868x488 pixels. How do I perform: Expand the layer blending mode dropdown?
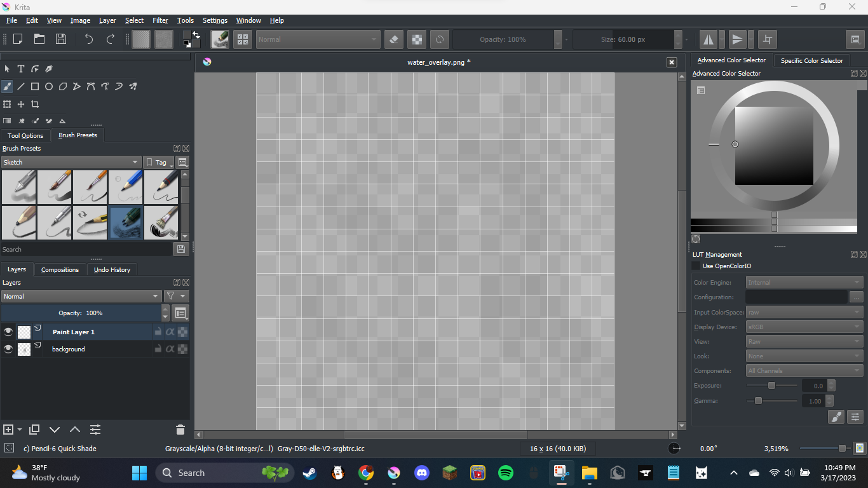pos(81,296)
